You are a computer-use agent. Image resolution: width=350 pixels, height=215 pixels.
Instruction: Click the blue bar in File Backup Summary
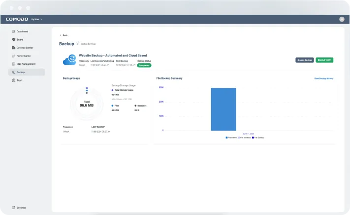pyautogui.click(x=223, y=109)
